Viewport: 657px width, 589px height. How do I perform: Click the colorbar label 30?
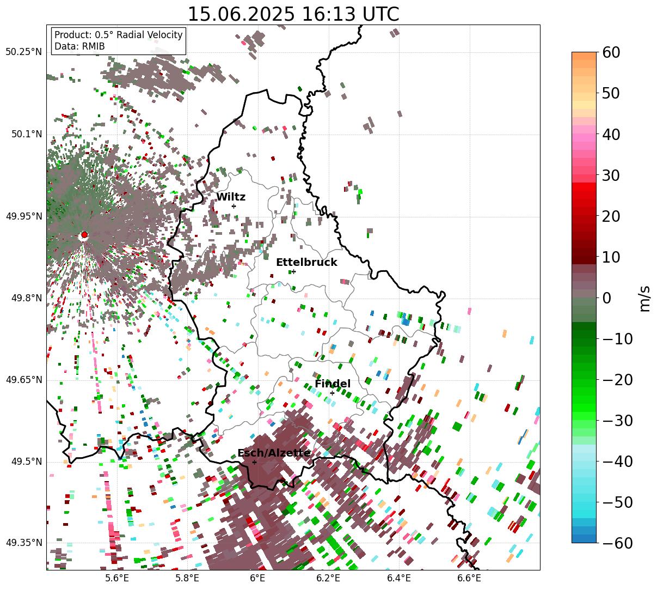[611, 175]
